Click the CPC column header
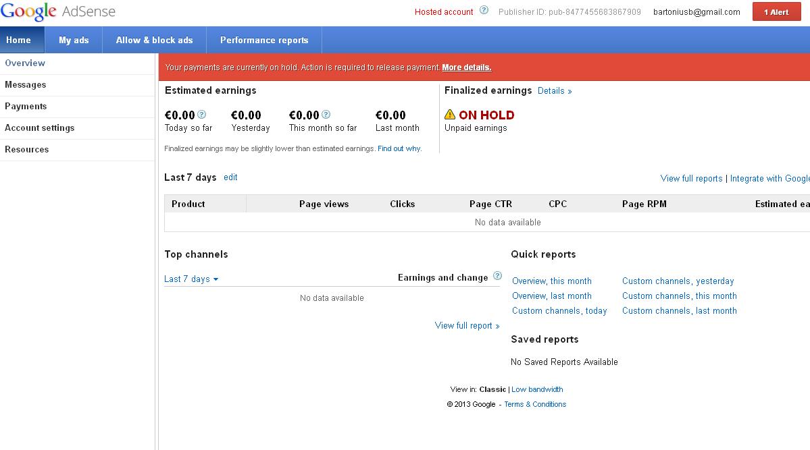This screenshot has height=450, width=810. 558,204
